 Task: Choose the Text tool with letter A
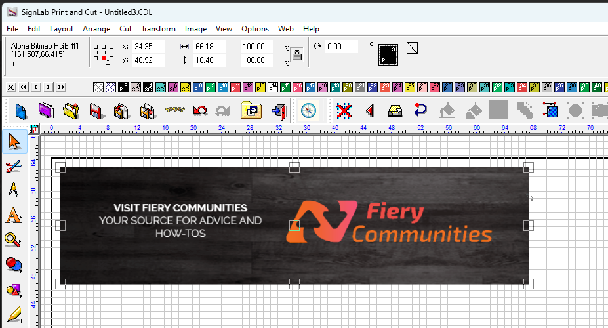point(12,216)
